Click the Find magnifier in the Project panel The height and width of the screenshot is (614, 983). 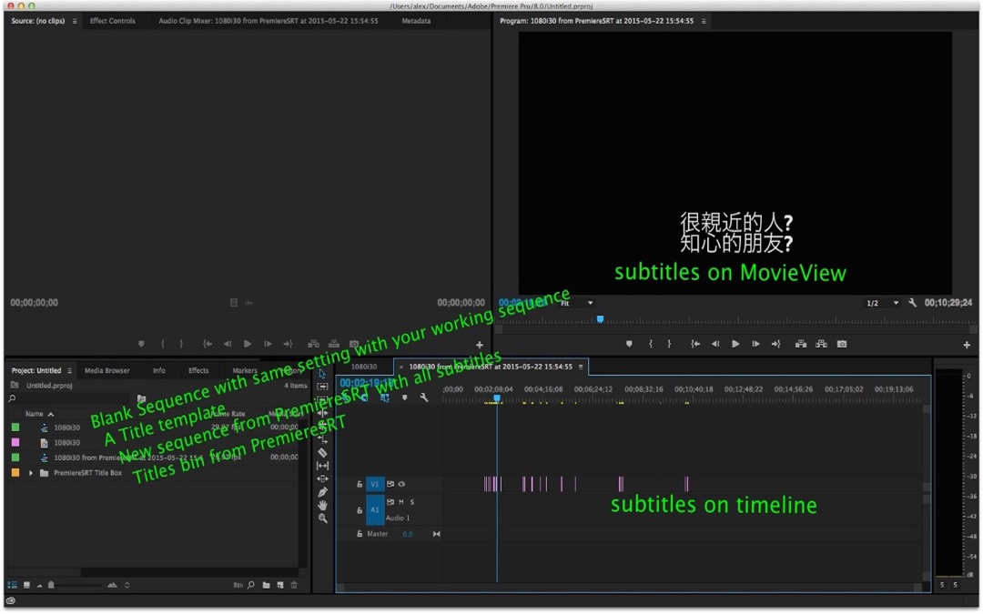click(x=250, y=584)
